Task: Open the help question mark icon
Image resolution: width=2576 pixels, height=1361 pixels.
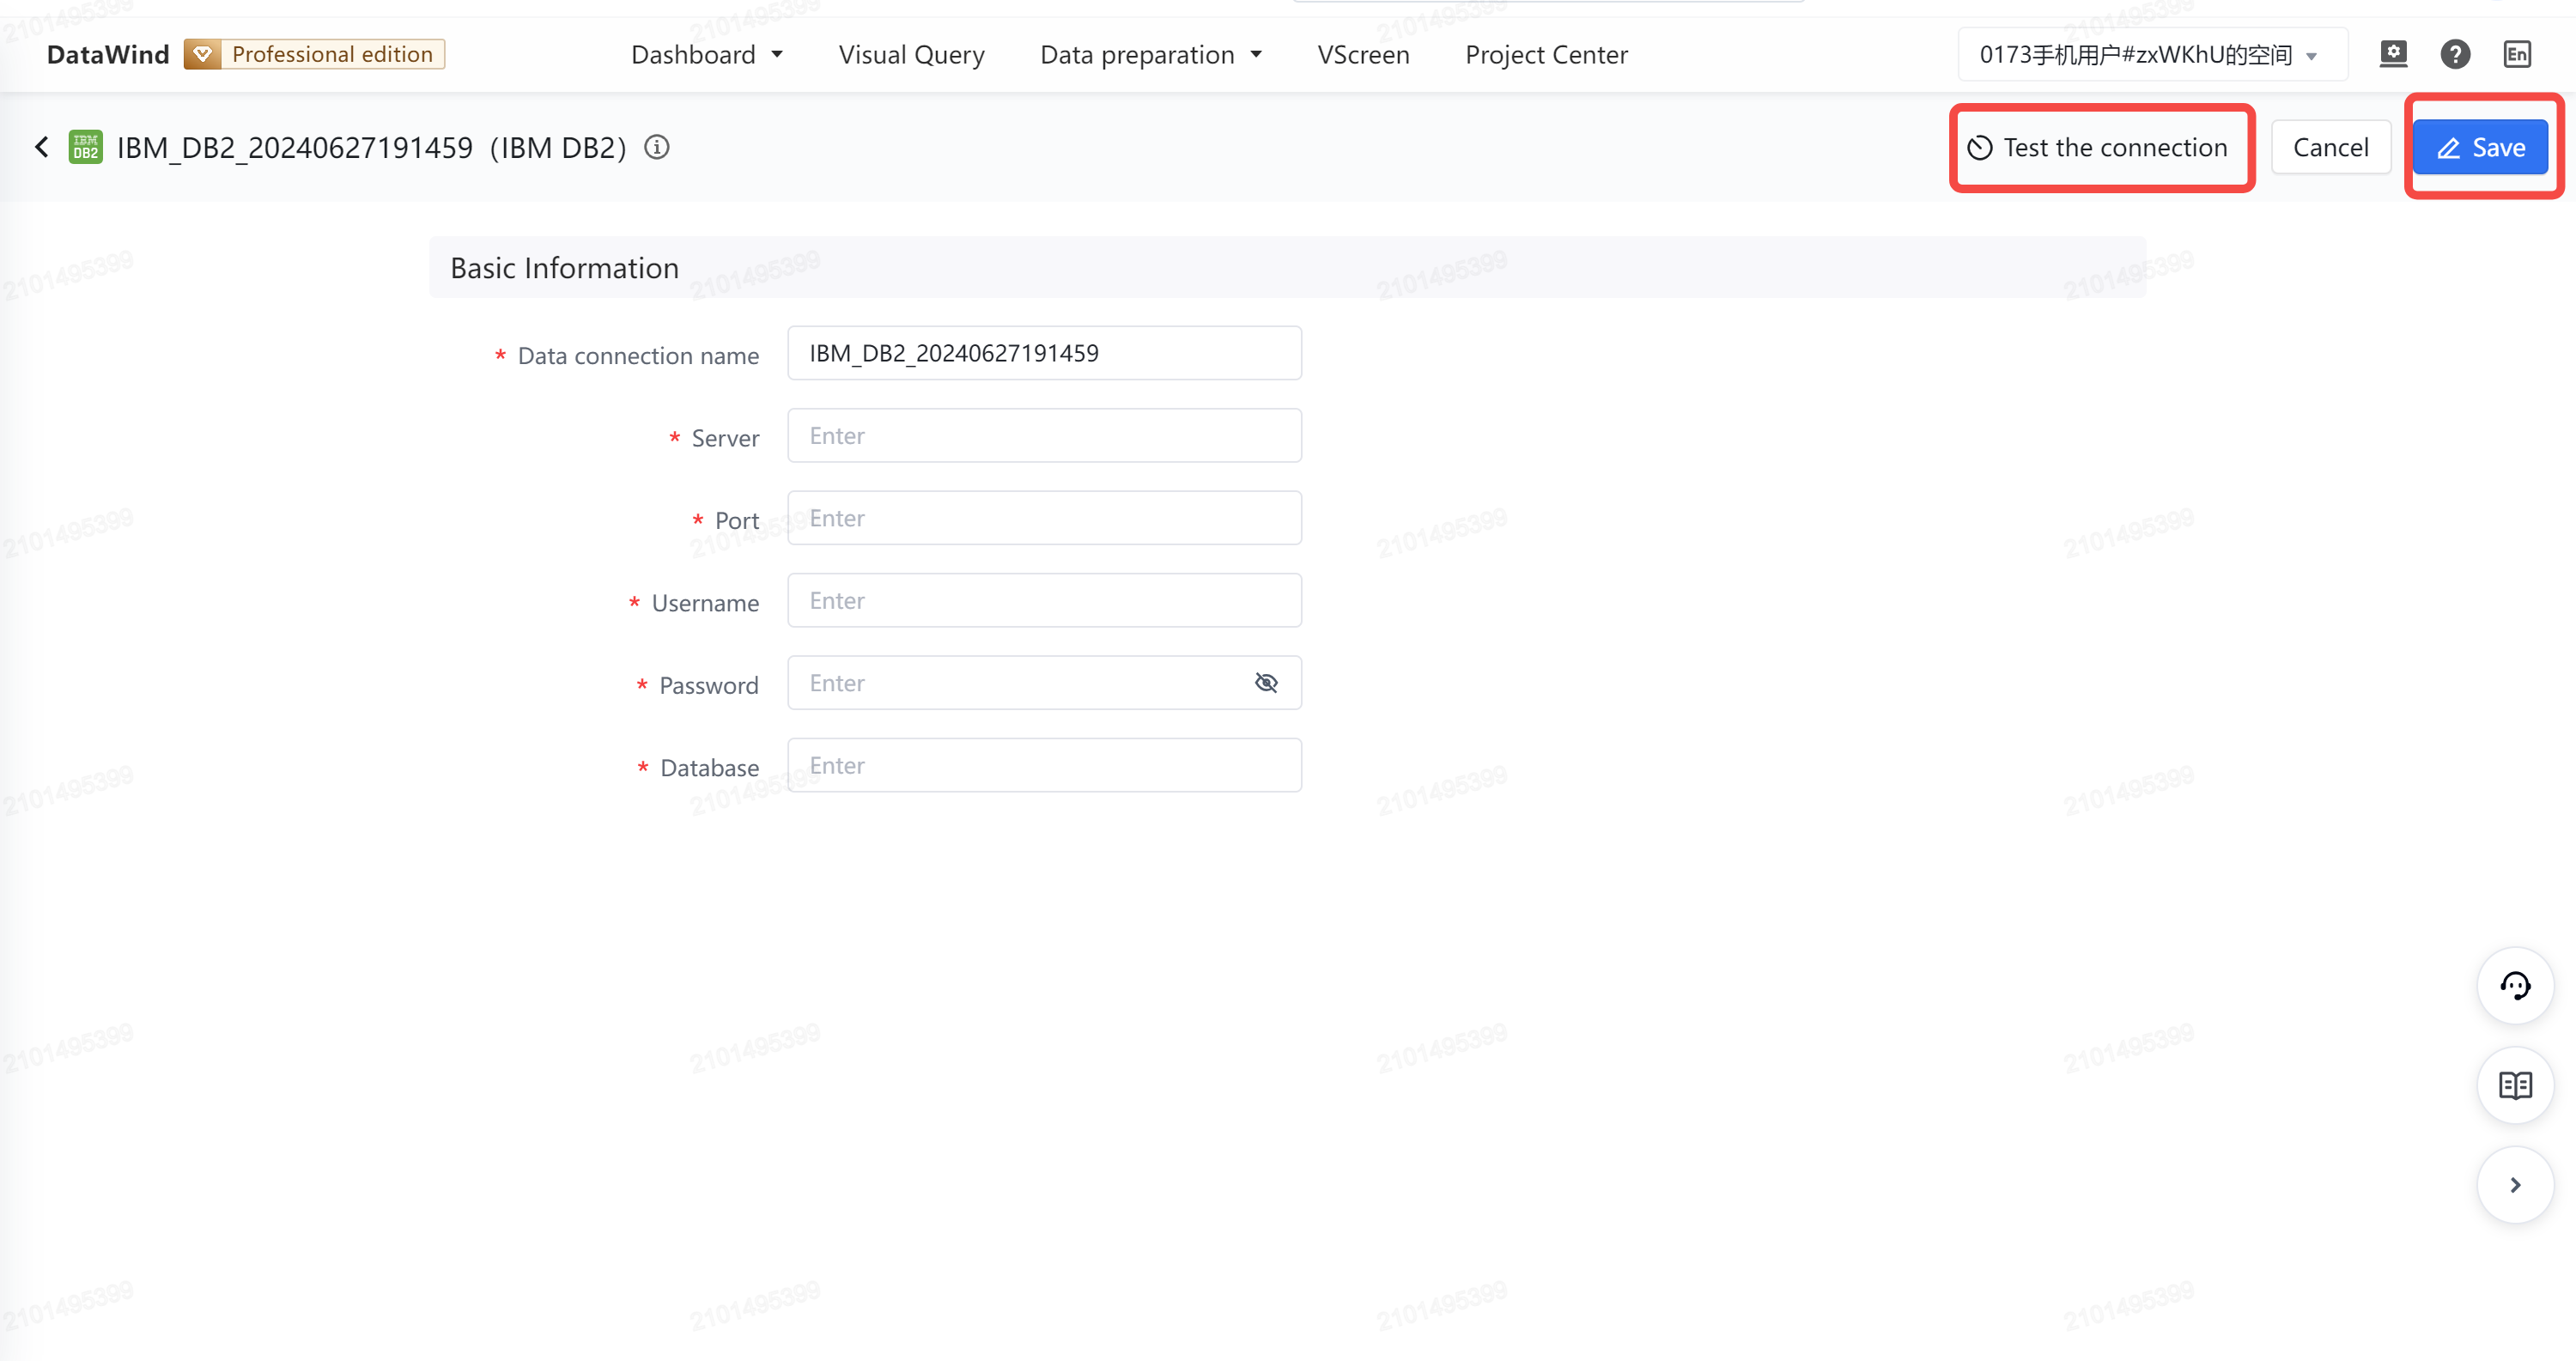Action: click(2455, 54)
